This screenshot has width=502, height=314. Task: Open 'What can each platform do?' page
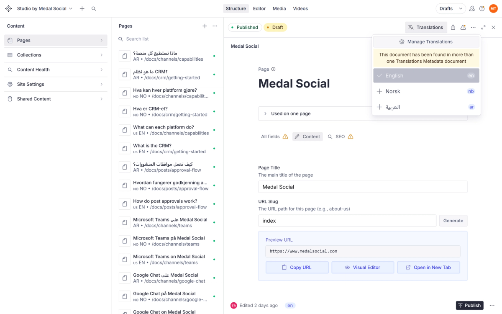click(167, 130)
